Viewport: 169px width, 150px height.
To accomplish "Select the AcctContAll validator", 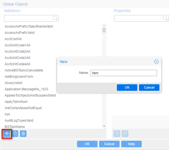I will pos(13,39).
